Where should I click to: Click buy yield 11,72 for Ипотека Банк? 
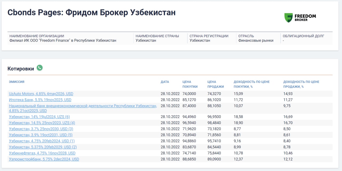tap(238, 100)
